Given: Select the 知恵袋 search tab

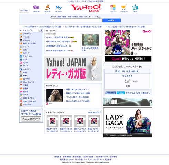Looking at the screenshot, I should pos(75,17).
